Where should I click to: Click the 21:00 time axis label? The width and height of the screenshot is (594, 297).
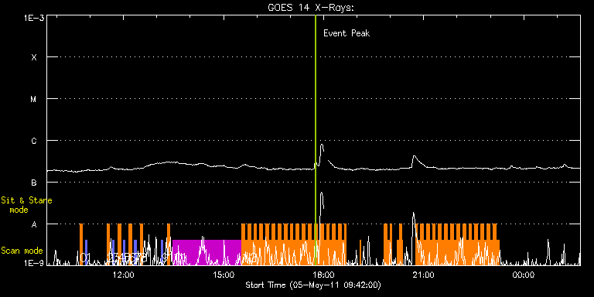(424, 275)
